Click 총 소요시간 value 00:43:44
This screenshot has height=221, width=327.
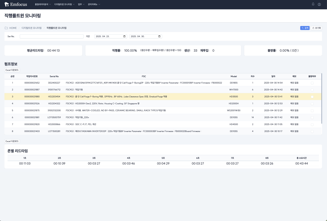(301, 163)
